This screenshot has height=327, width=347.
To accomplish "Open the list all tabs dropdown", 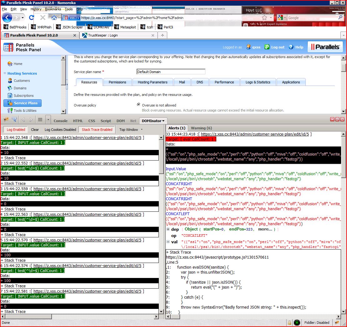I will (x=344, y=35).
